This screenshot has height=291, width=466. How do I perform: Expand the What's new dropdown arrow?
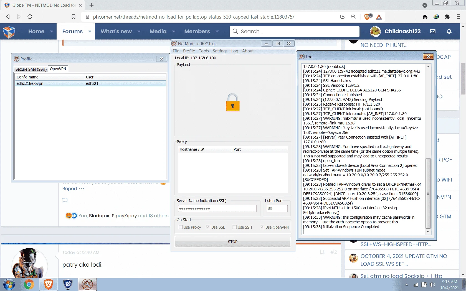139,32
